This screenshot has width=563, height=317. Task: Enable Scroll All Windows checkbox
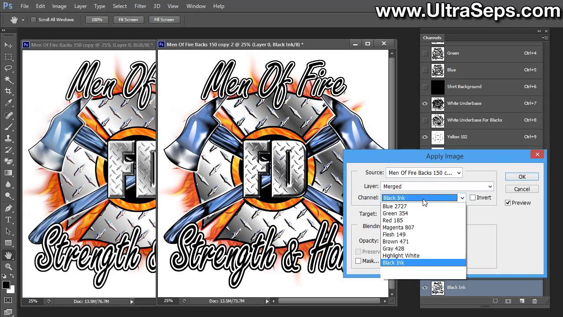coord(33,20)
